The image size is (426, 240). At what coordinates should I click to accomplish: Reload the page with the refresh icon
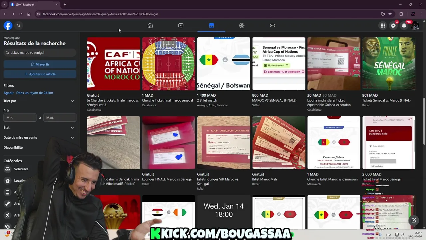[21, 14]
